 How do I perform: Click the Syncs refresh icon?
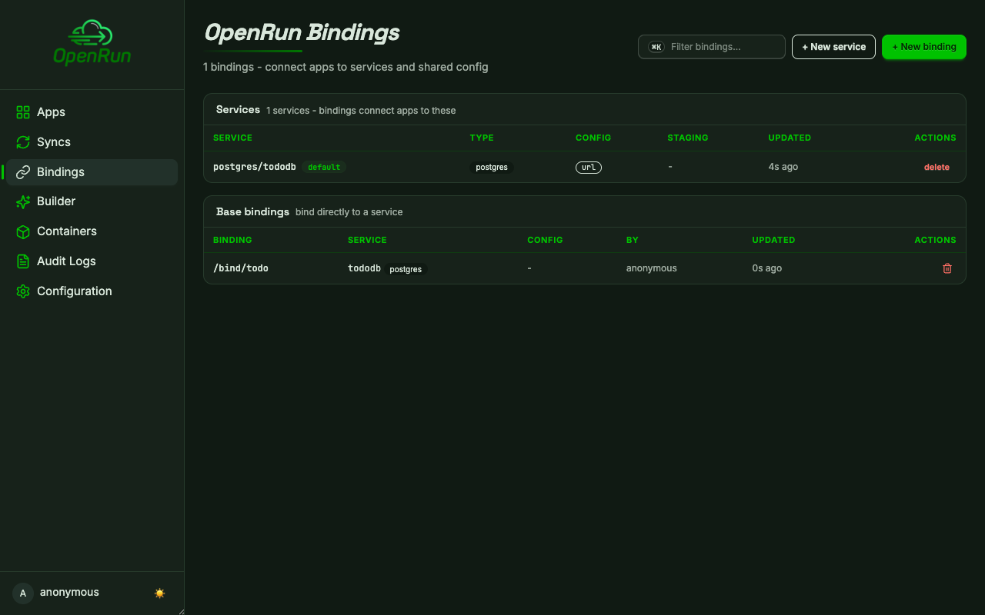[x=23, y=142]
